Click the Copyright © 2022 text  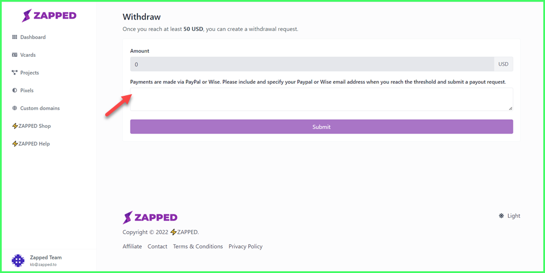point(145,232)
